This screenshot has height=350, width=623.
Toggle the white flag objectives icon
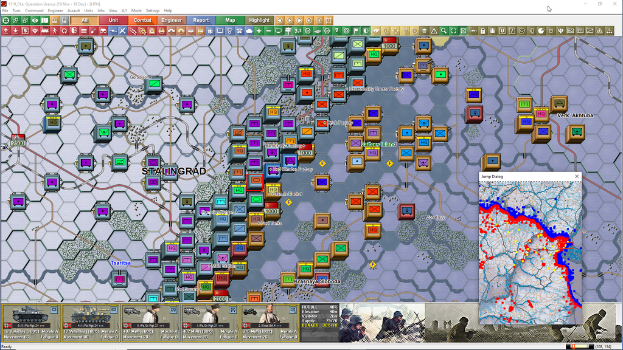pyautogui.click(x=357, y=30)
